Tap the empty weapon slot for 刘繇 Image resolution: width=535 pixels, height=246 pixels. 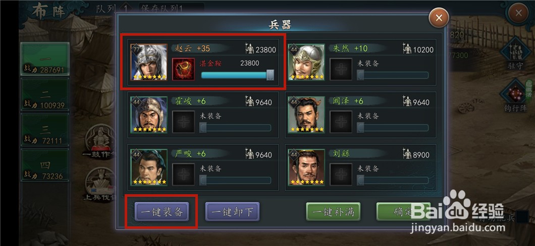341,174
